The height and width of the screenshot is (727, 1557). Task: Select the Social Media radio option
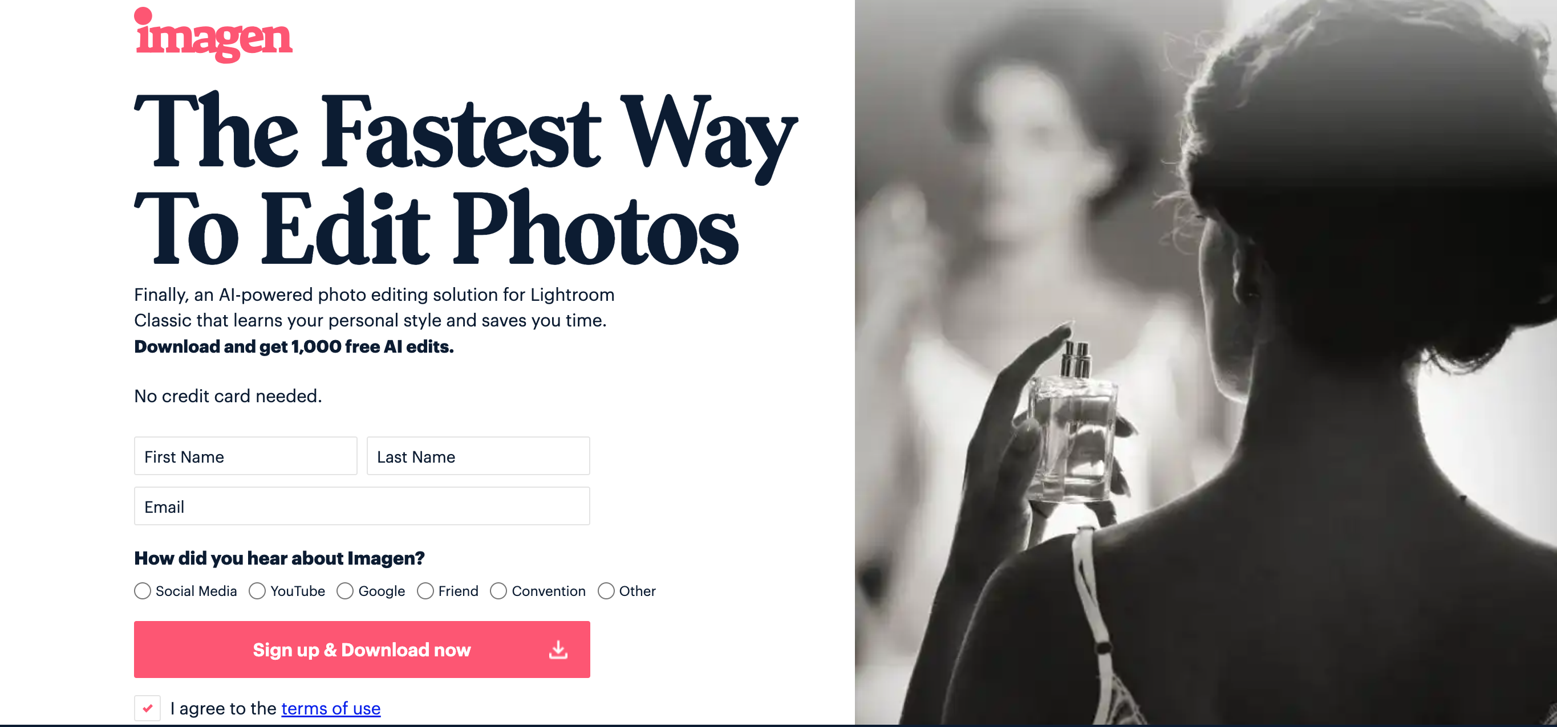tap(143, 590)
